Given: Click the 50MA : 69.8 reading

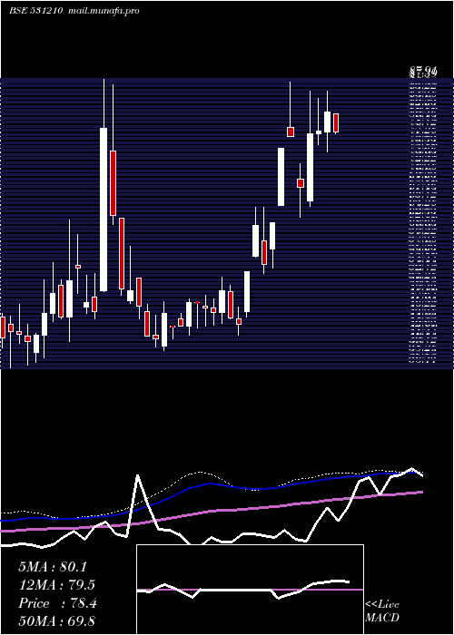Looking at the screenshot, I should click(57, 620).
